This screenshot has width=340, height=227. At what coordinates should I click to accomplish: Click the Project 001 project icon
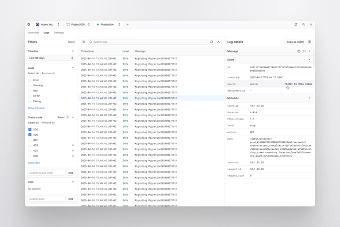[x=68, y=25]
